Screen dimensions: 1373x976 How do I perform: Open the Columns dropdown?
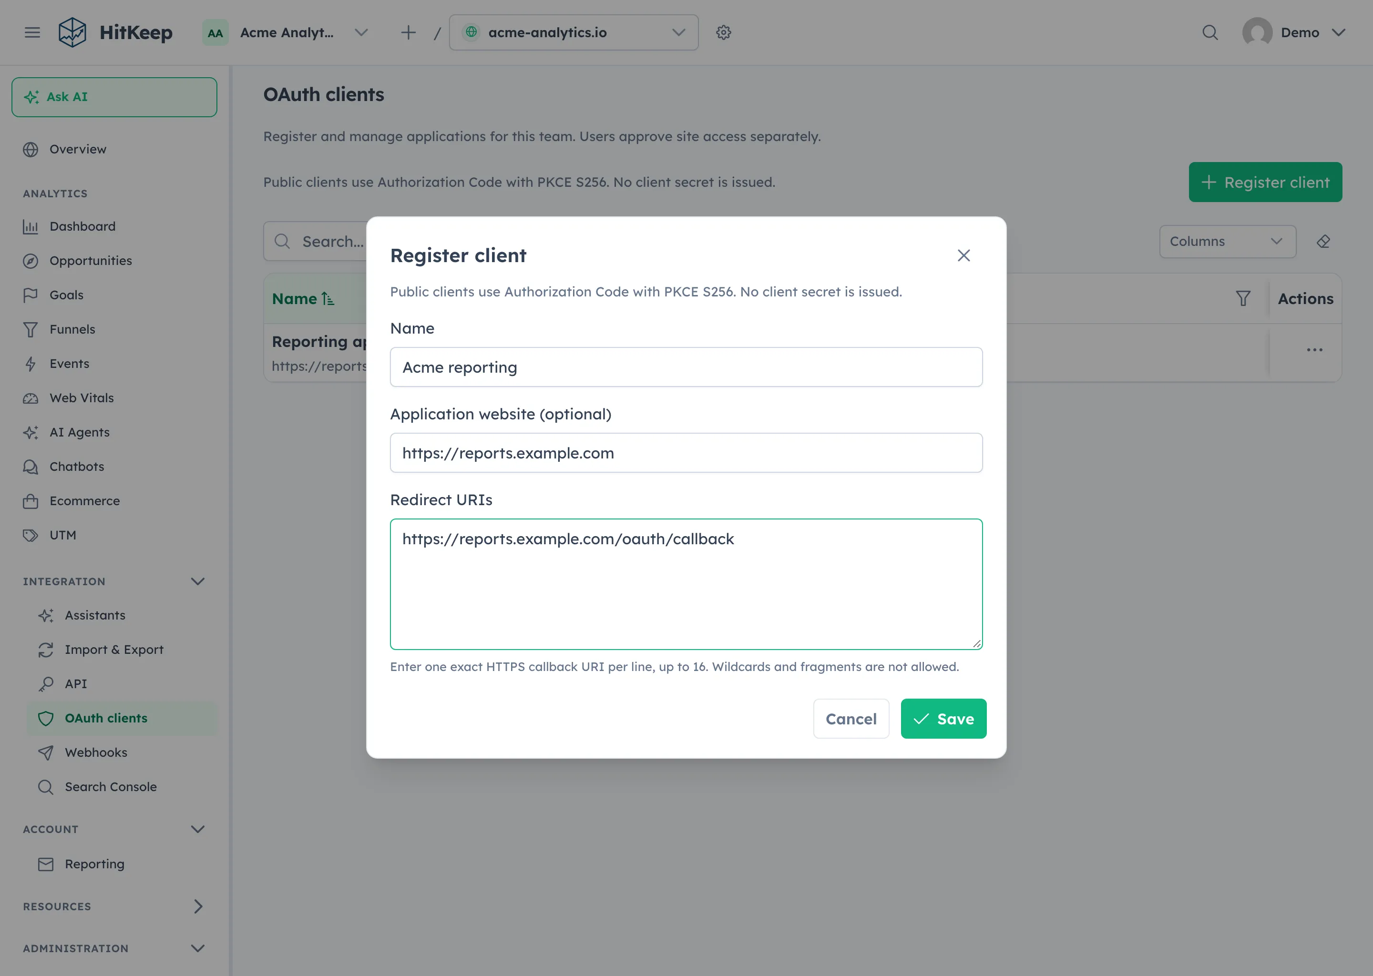tap(1228, 242)
